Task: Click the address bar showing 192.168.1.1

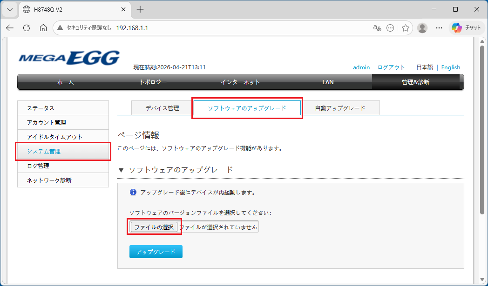Action: [x=233, y=28]
